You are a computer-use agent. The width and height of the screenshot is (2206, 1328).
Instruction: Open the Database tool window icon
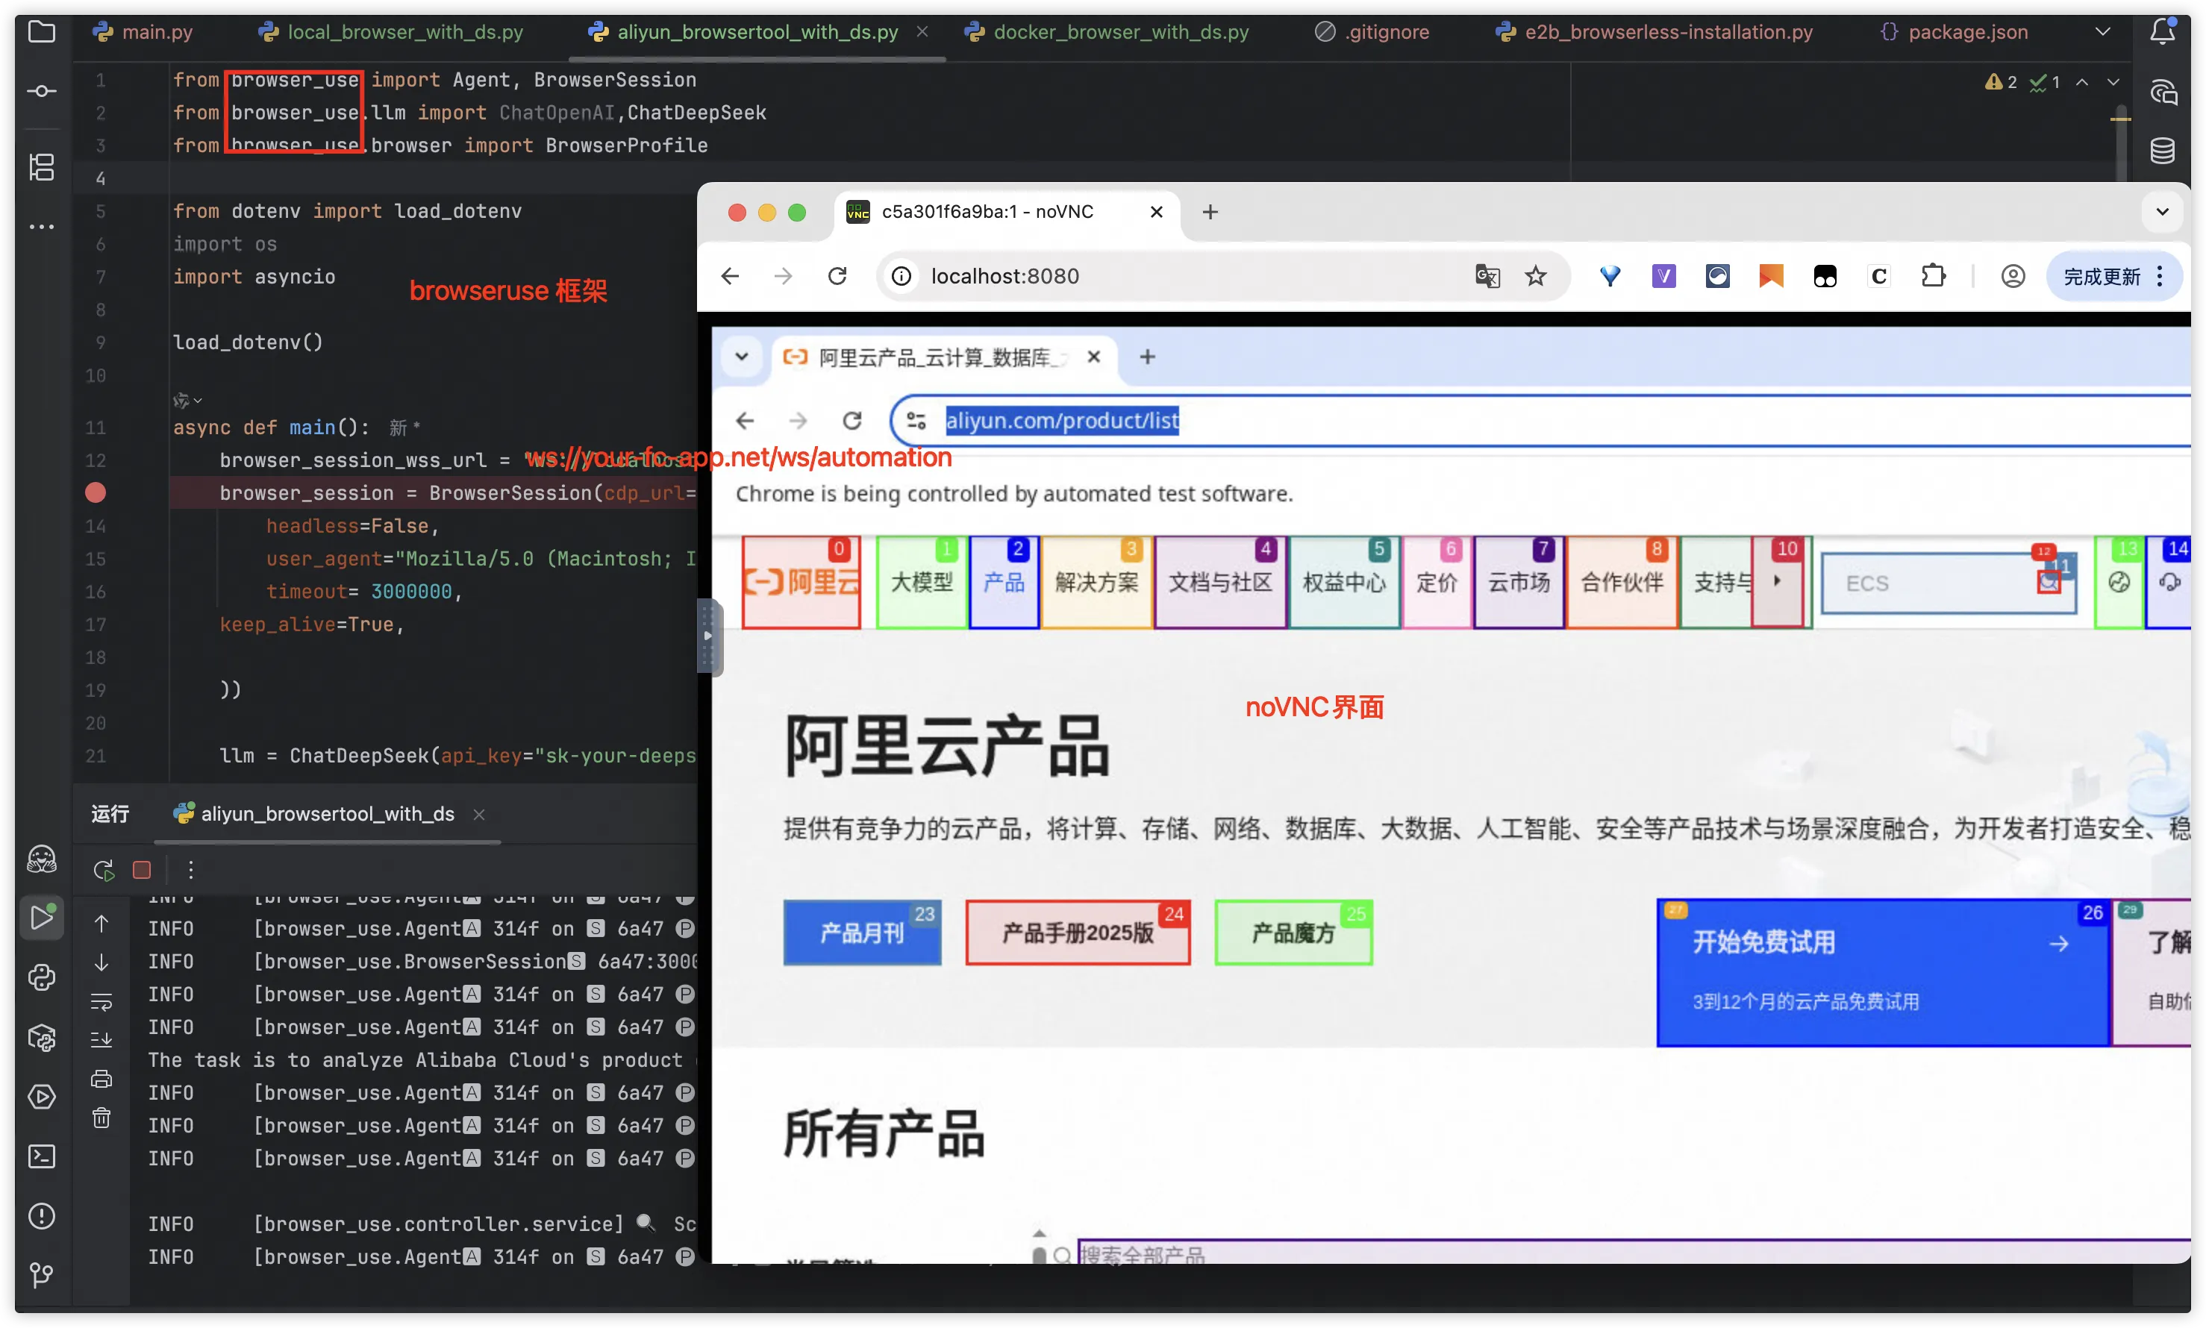pos(2162,151)
